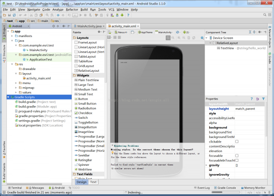
Task: Open the Build menu
Action: [x=84, y=10]
